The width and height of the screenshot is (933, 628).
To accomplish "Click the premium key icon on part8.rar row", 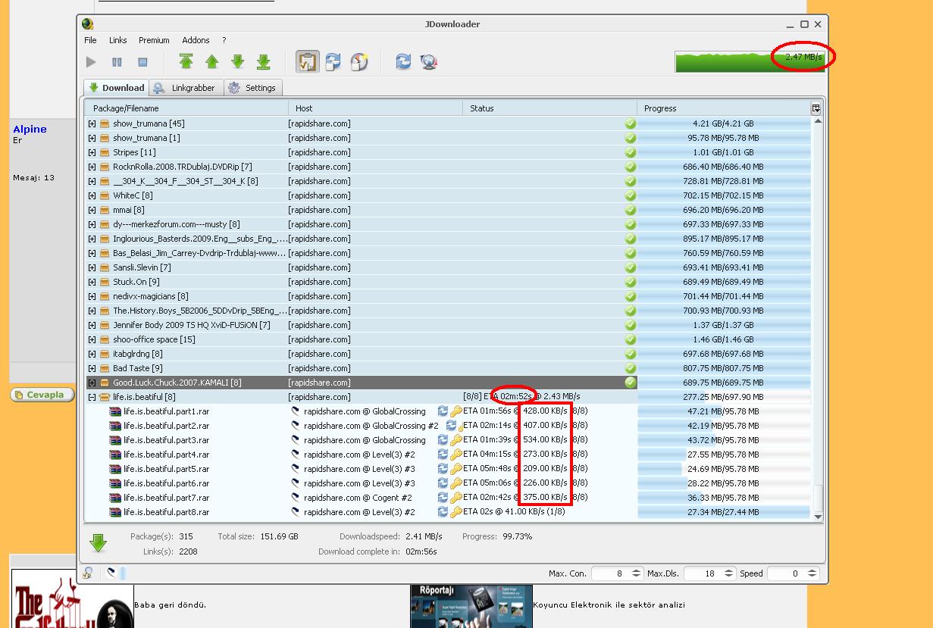I will coord(456,512).
